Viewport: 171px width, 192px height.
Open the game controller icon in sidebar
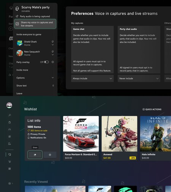tap(9, 129)
